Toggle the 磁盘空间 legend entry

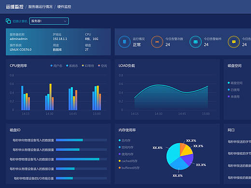coord(235,83)
